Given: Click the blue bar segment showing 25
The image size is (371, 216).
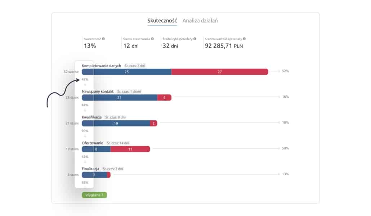Looking at the screenshot, I should click(126, 72).
